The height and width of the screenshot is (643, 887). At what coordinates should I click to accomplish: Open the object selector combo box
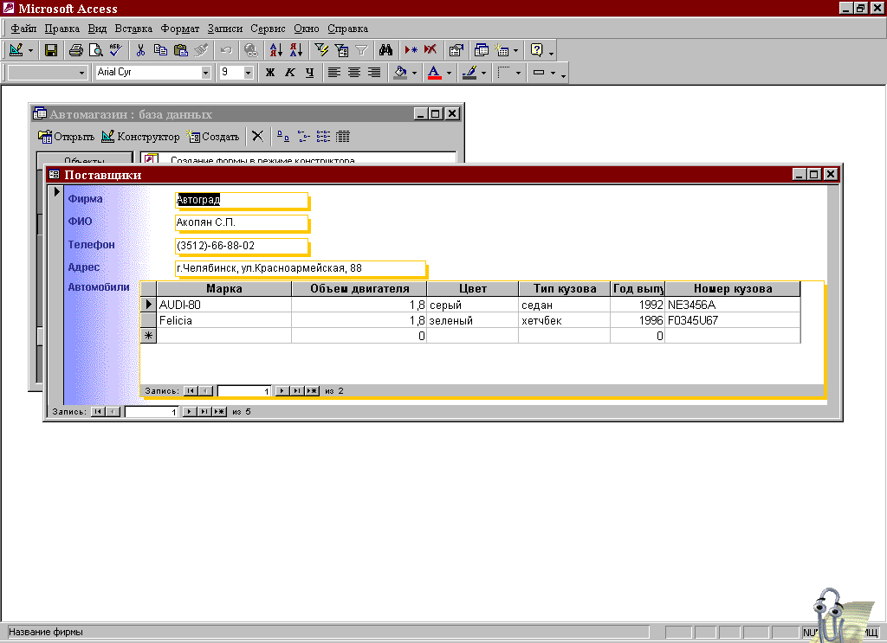[x=81, y=73]
